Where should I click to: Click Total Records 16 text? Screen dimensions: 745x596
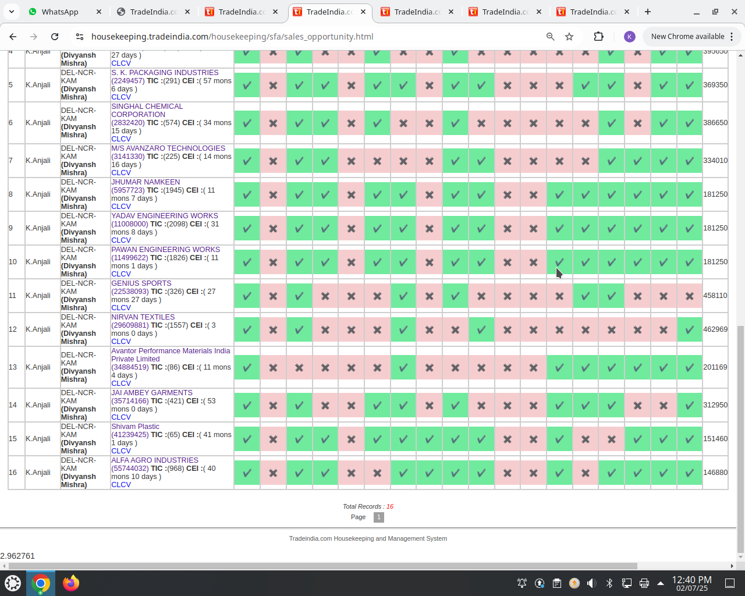click(x=368, y=506)
